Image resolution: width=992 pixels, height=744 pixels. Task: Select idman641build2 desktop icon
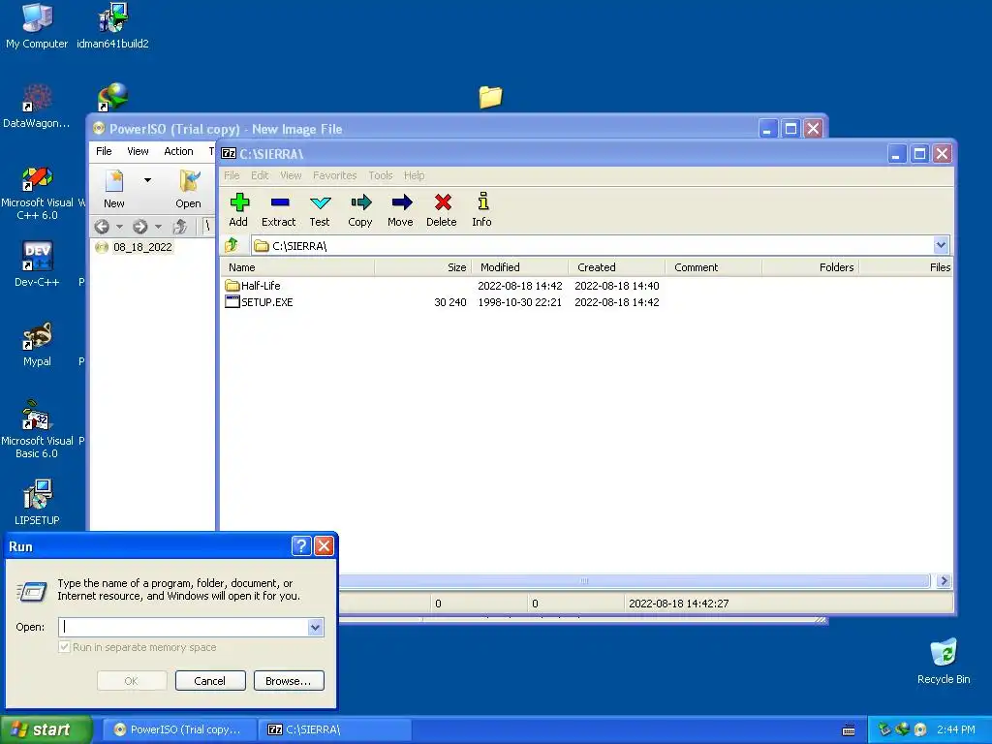coord(112,26)
